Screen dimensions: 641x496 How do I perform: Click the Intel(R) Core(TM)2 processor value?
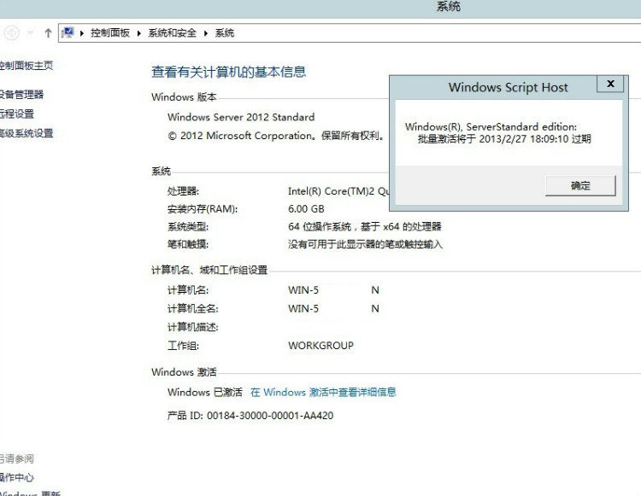[x=338, y=191]
